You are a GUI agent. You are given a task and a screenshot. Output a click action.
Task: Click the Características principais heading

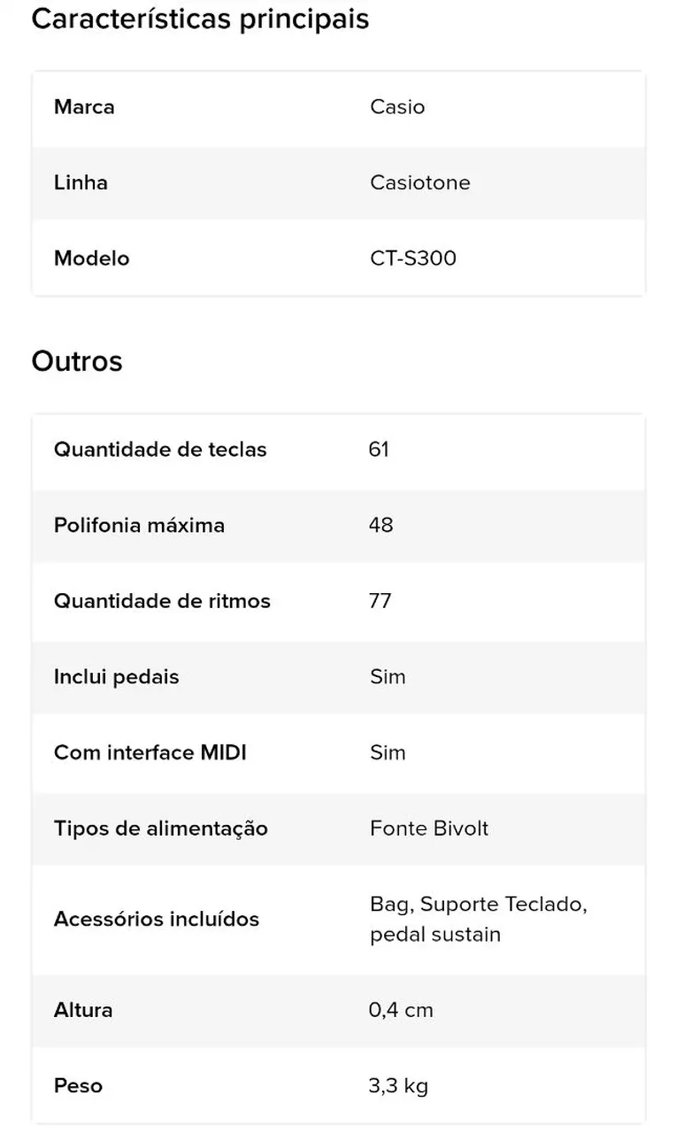point(200,19)
